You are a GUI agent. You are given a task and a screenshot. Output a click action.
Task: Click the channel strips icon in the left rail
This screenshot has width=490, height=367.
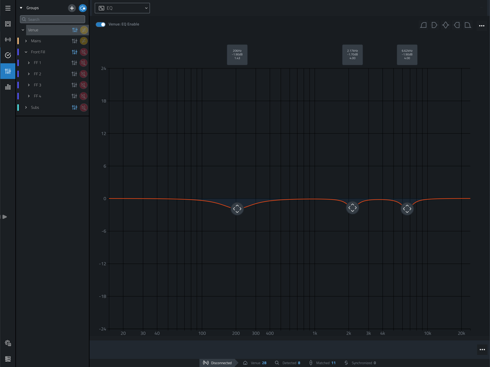coord(8,23)
